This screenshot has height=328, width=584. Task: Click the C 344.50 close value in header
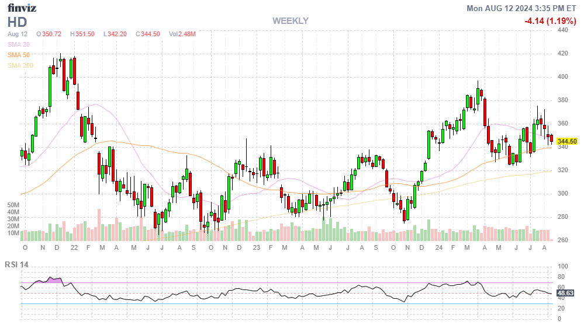coord(148,34)
